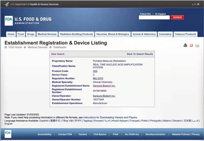Click the email envelope icon
The image size is (204, 141).
coord(197,45)
